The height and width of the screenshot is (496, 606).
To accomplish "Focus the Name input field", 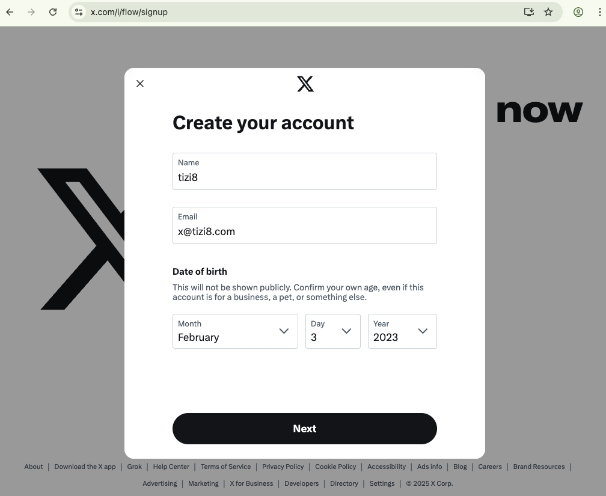I will 305,171.
